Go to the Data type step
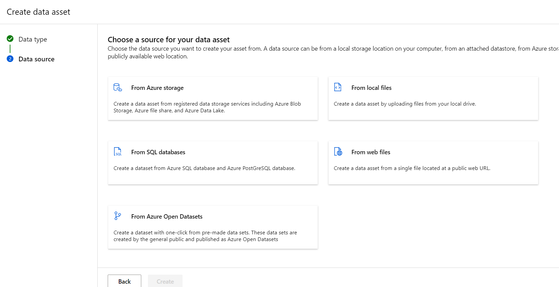Screen dimensions: 559x287 pos(33,39)
